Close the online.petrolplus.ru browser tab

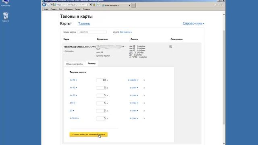click(129, 5)
